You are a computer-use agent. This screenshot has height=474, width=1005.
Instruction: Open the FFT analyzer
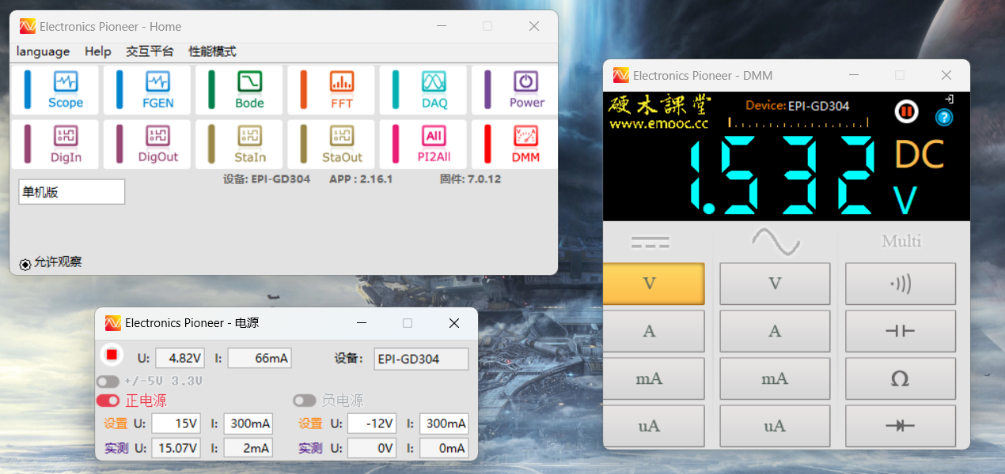[x=331, y=89]
